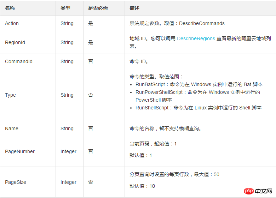Image resolution: width=276 pixels, height=198 pixels.
Task: Click the RunBatScript bullet line
Action: pyautogui.click(x=199, y=84)
